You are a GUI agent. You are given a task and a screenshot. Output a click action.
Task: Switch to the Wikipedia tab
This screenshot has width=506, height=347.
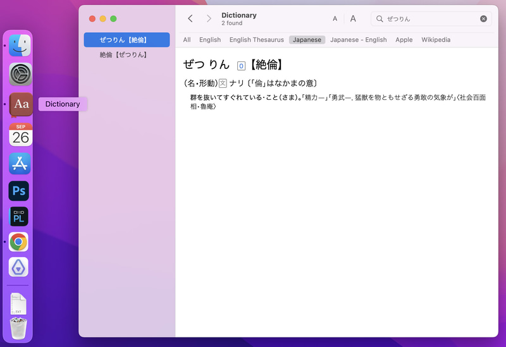tap(436, 40)
